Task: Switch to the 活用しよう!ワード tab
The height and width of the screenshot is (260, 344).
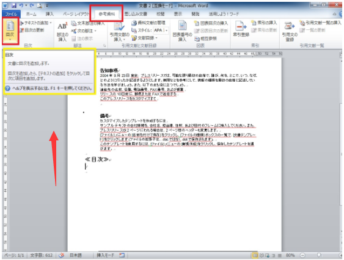Action: (224, 14)
